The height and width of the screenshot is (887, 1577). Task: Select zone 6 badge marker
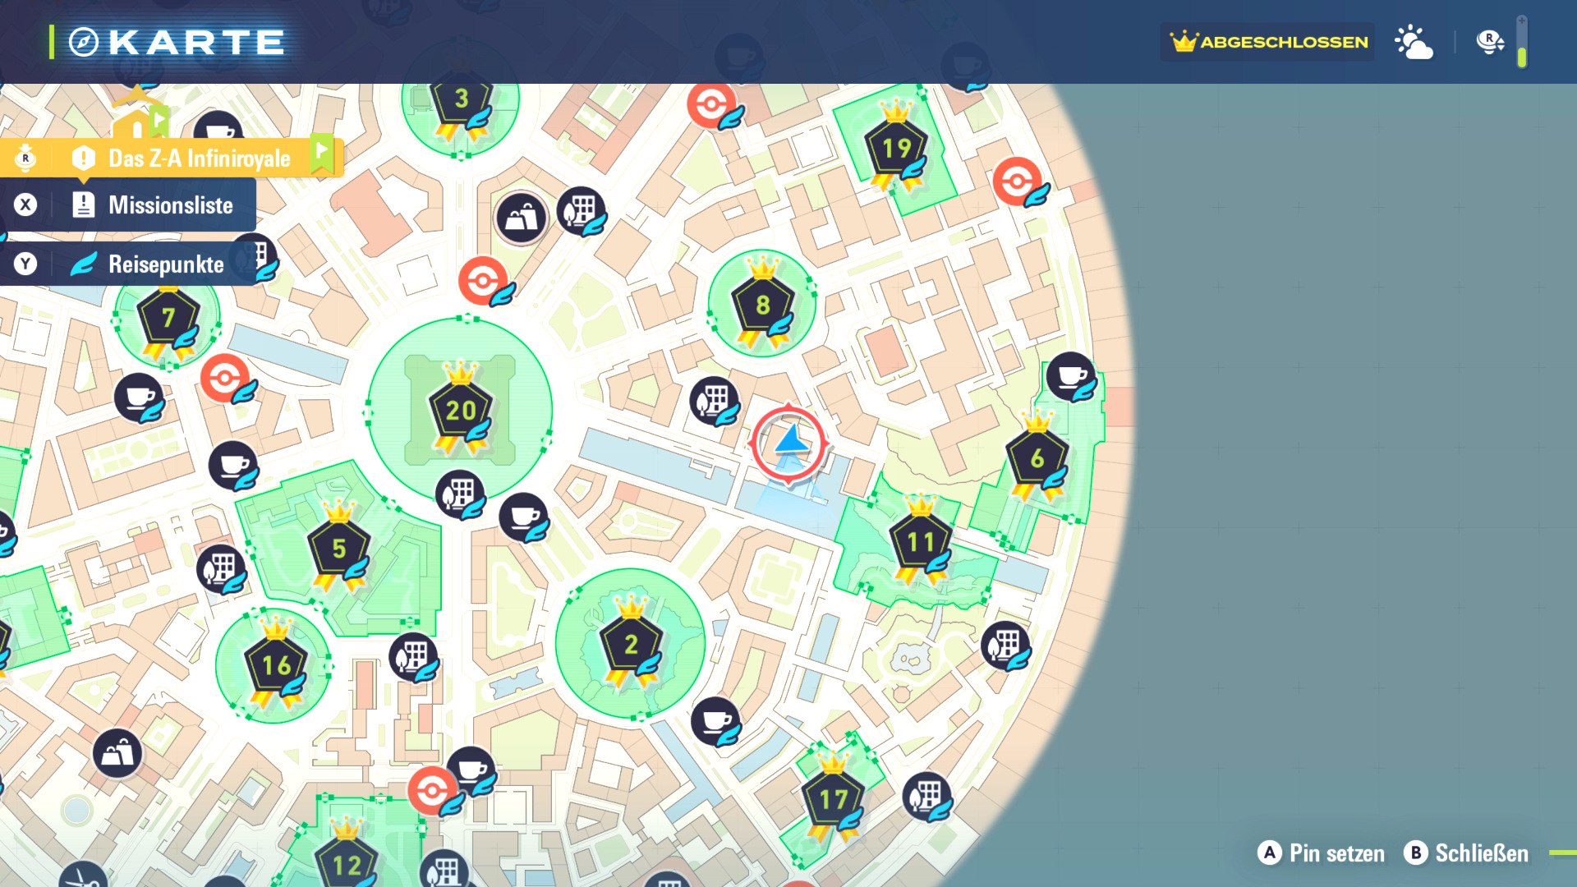coord(1037,458)
